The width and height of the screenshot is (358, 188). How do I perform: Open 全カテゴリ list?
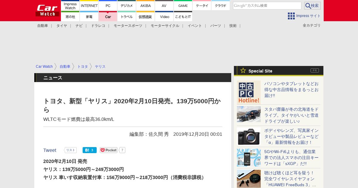[x=311, y=25]
